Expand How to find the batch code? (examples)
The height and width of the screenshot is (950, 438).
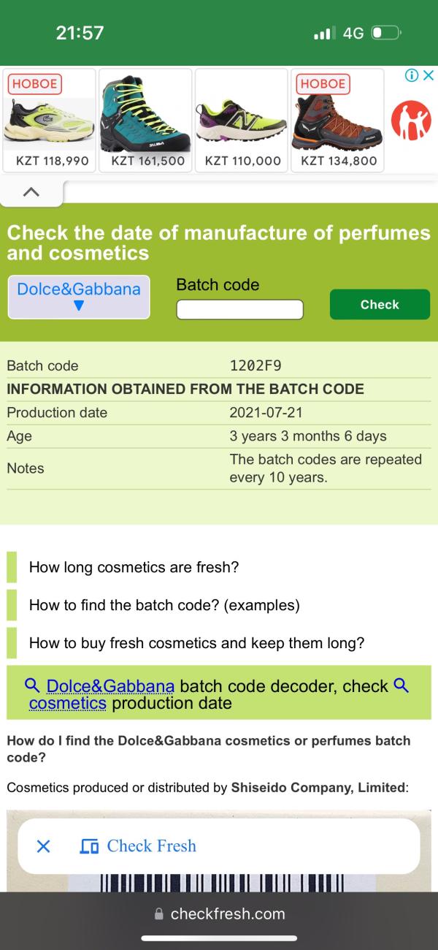tap(164, 605)
